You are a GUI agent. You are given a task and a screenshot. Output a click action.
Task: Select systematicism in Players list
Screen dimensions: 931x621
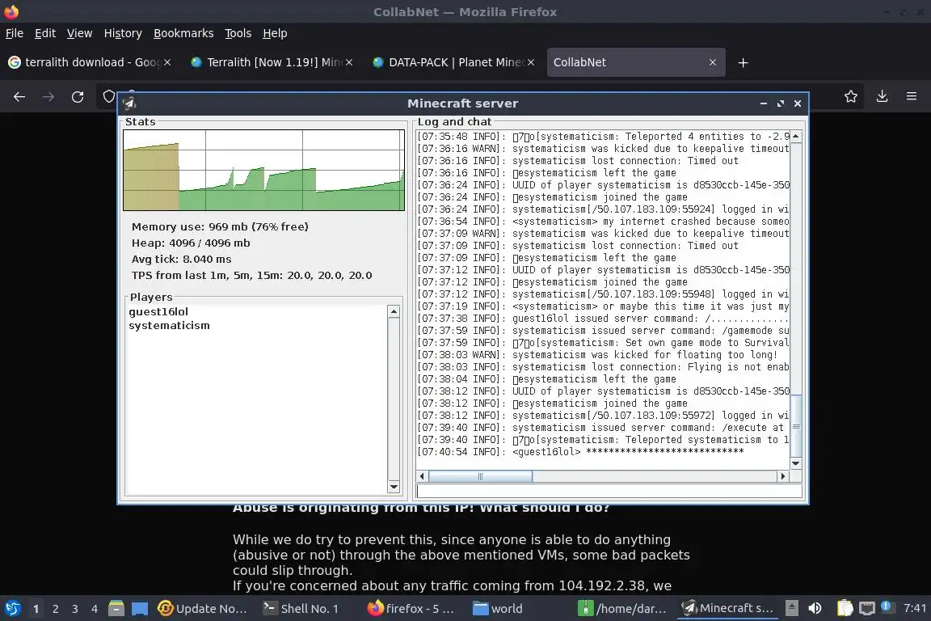pos(169,326)
